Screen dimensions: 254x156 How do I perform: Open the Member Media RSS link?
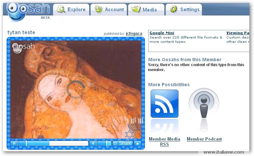[x=164, y=142]
